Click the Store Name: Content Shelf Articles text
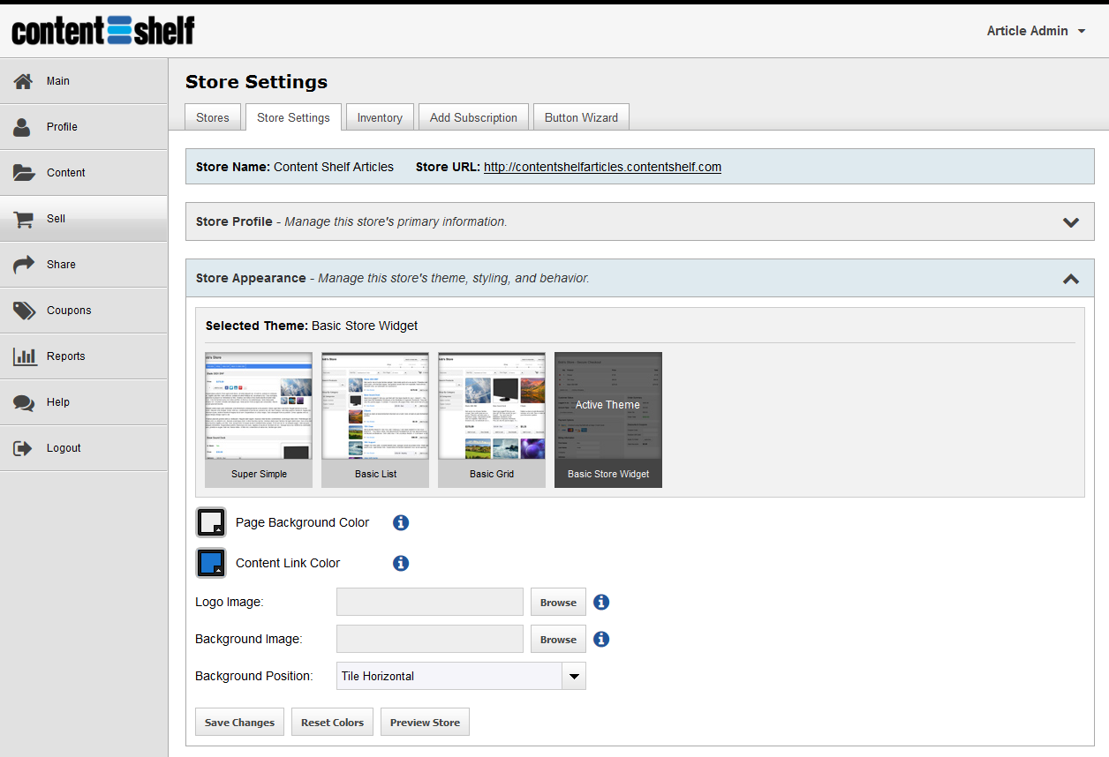 [x=295, y=167]
